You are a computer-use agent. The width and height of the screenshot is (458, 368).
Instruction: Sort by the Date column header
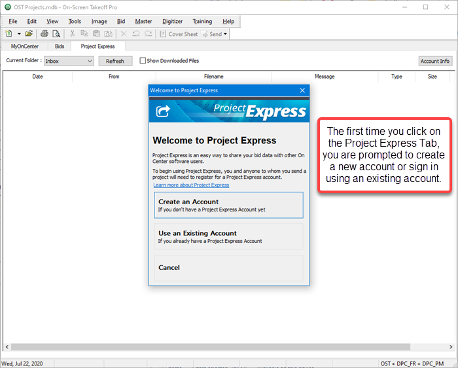point(37,77)
